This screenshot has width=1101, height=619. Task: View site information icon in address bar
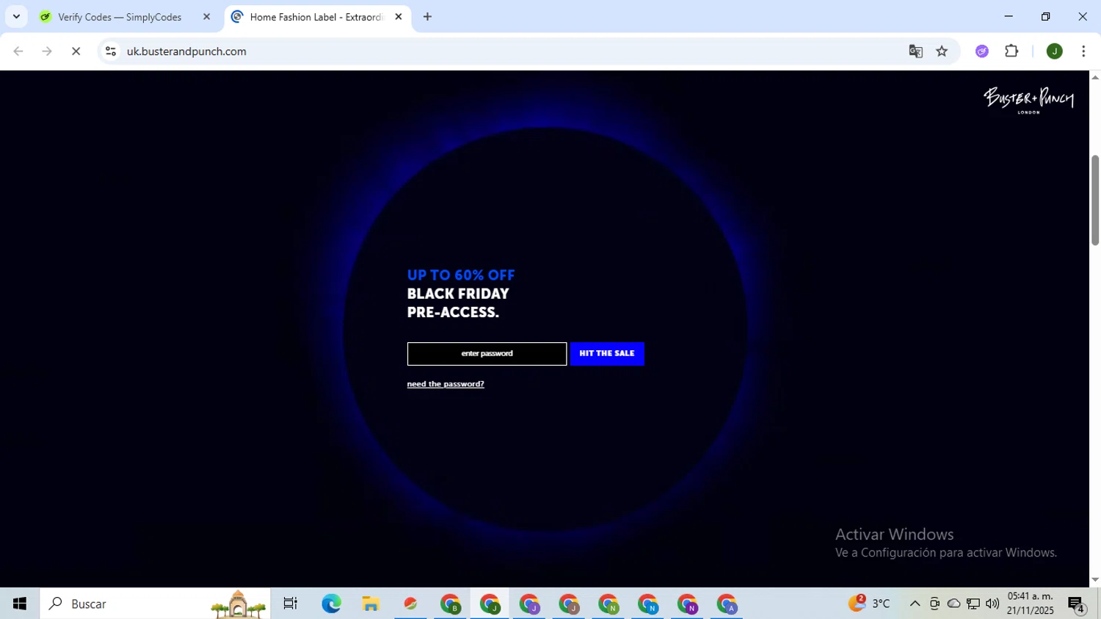[x=111, y=51]
